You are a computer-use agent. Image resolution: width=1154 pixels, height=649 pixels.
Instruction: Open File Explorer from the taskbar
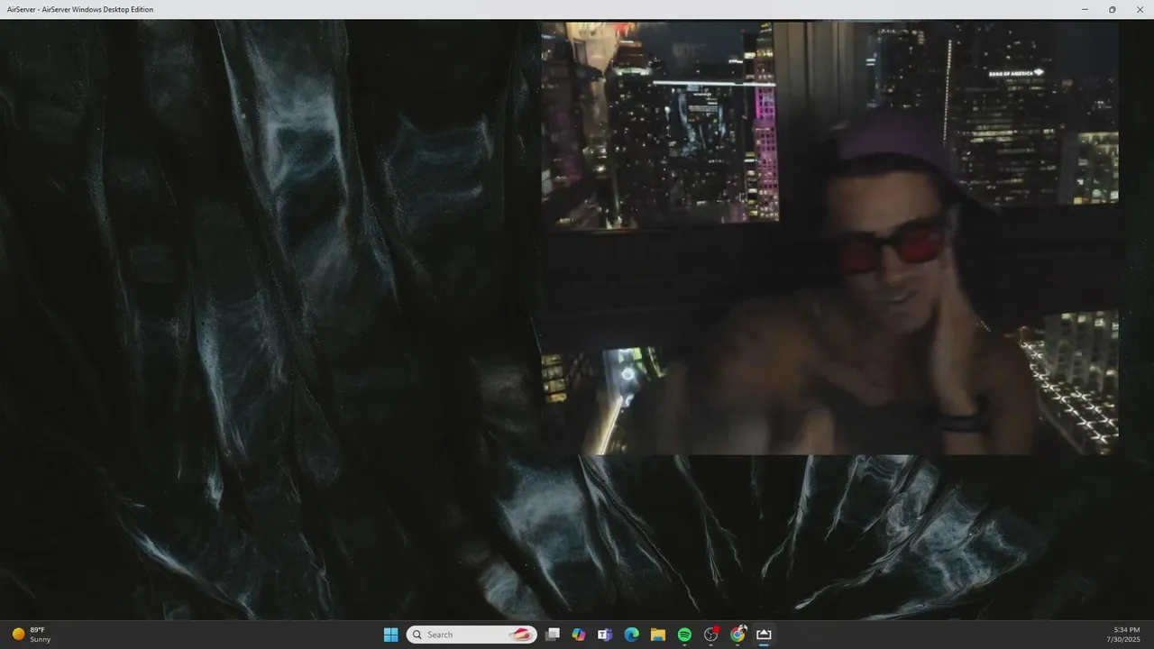658,635
